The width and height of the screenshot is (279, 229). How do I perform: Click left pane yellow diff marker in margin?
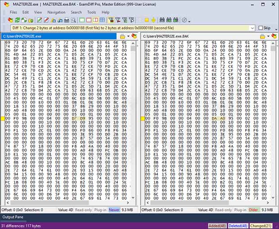(2, 118)
